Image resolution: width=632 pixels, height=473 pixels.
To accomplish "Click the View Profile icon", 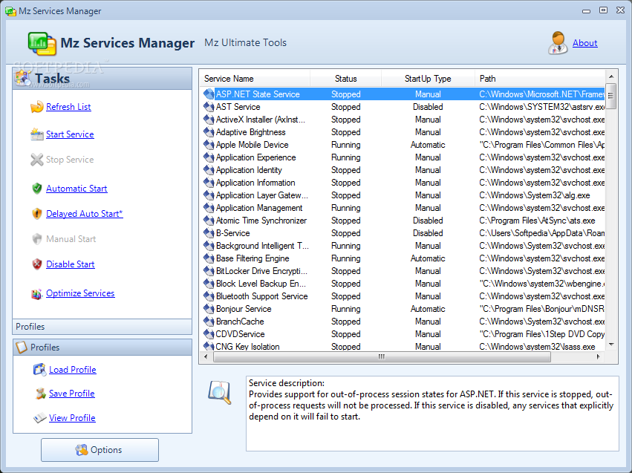I will point(39,418).
